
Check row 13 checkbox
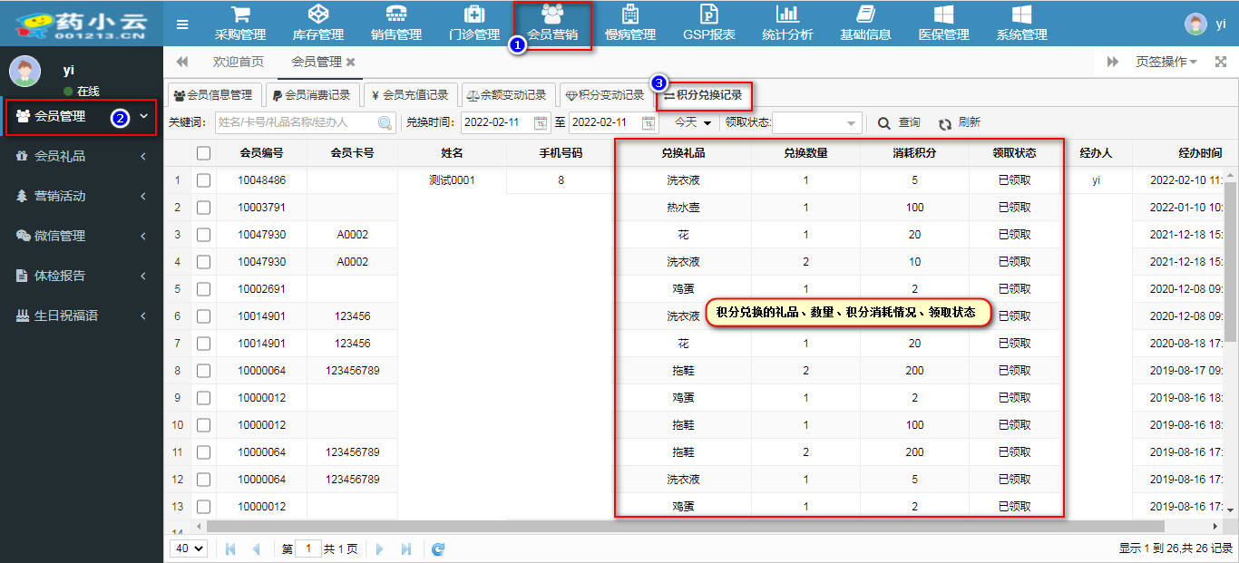[x=204, y=507]
